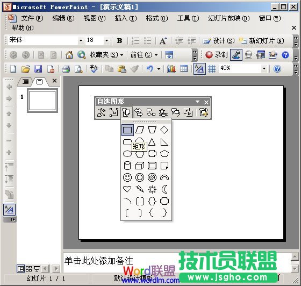Toggle numbered list formatting
The width and height of the screenshot is (301, 286).
(x=135, y=41)
